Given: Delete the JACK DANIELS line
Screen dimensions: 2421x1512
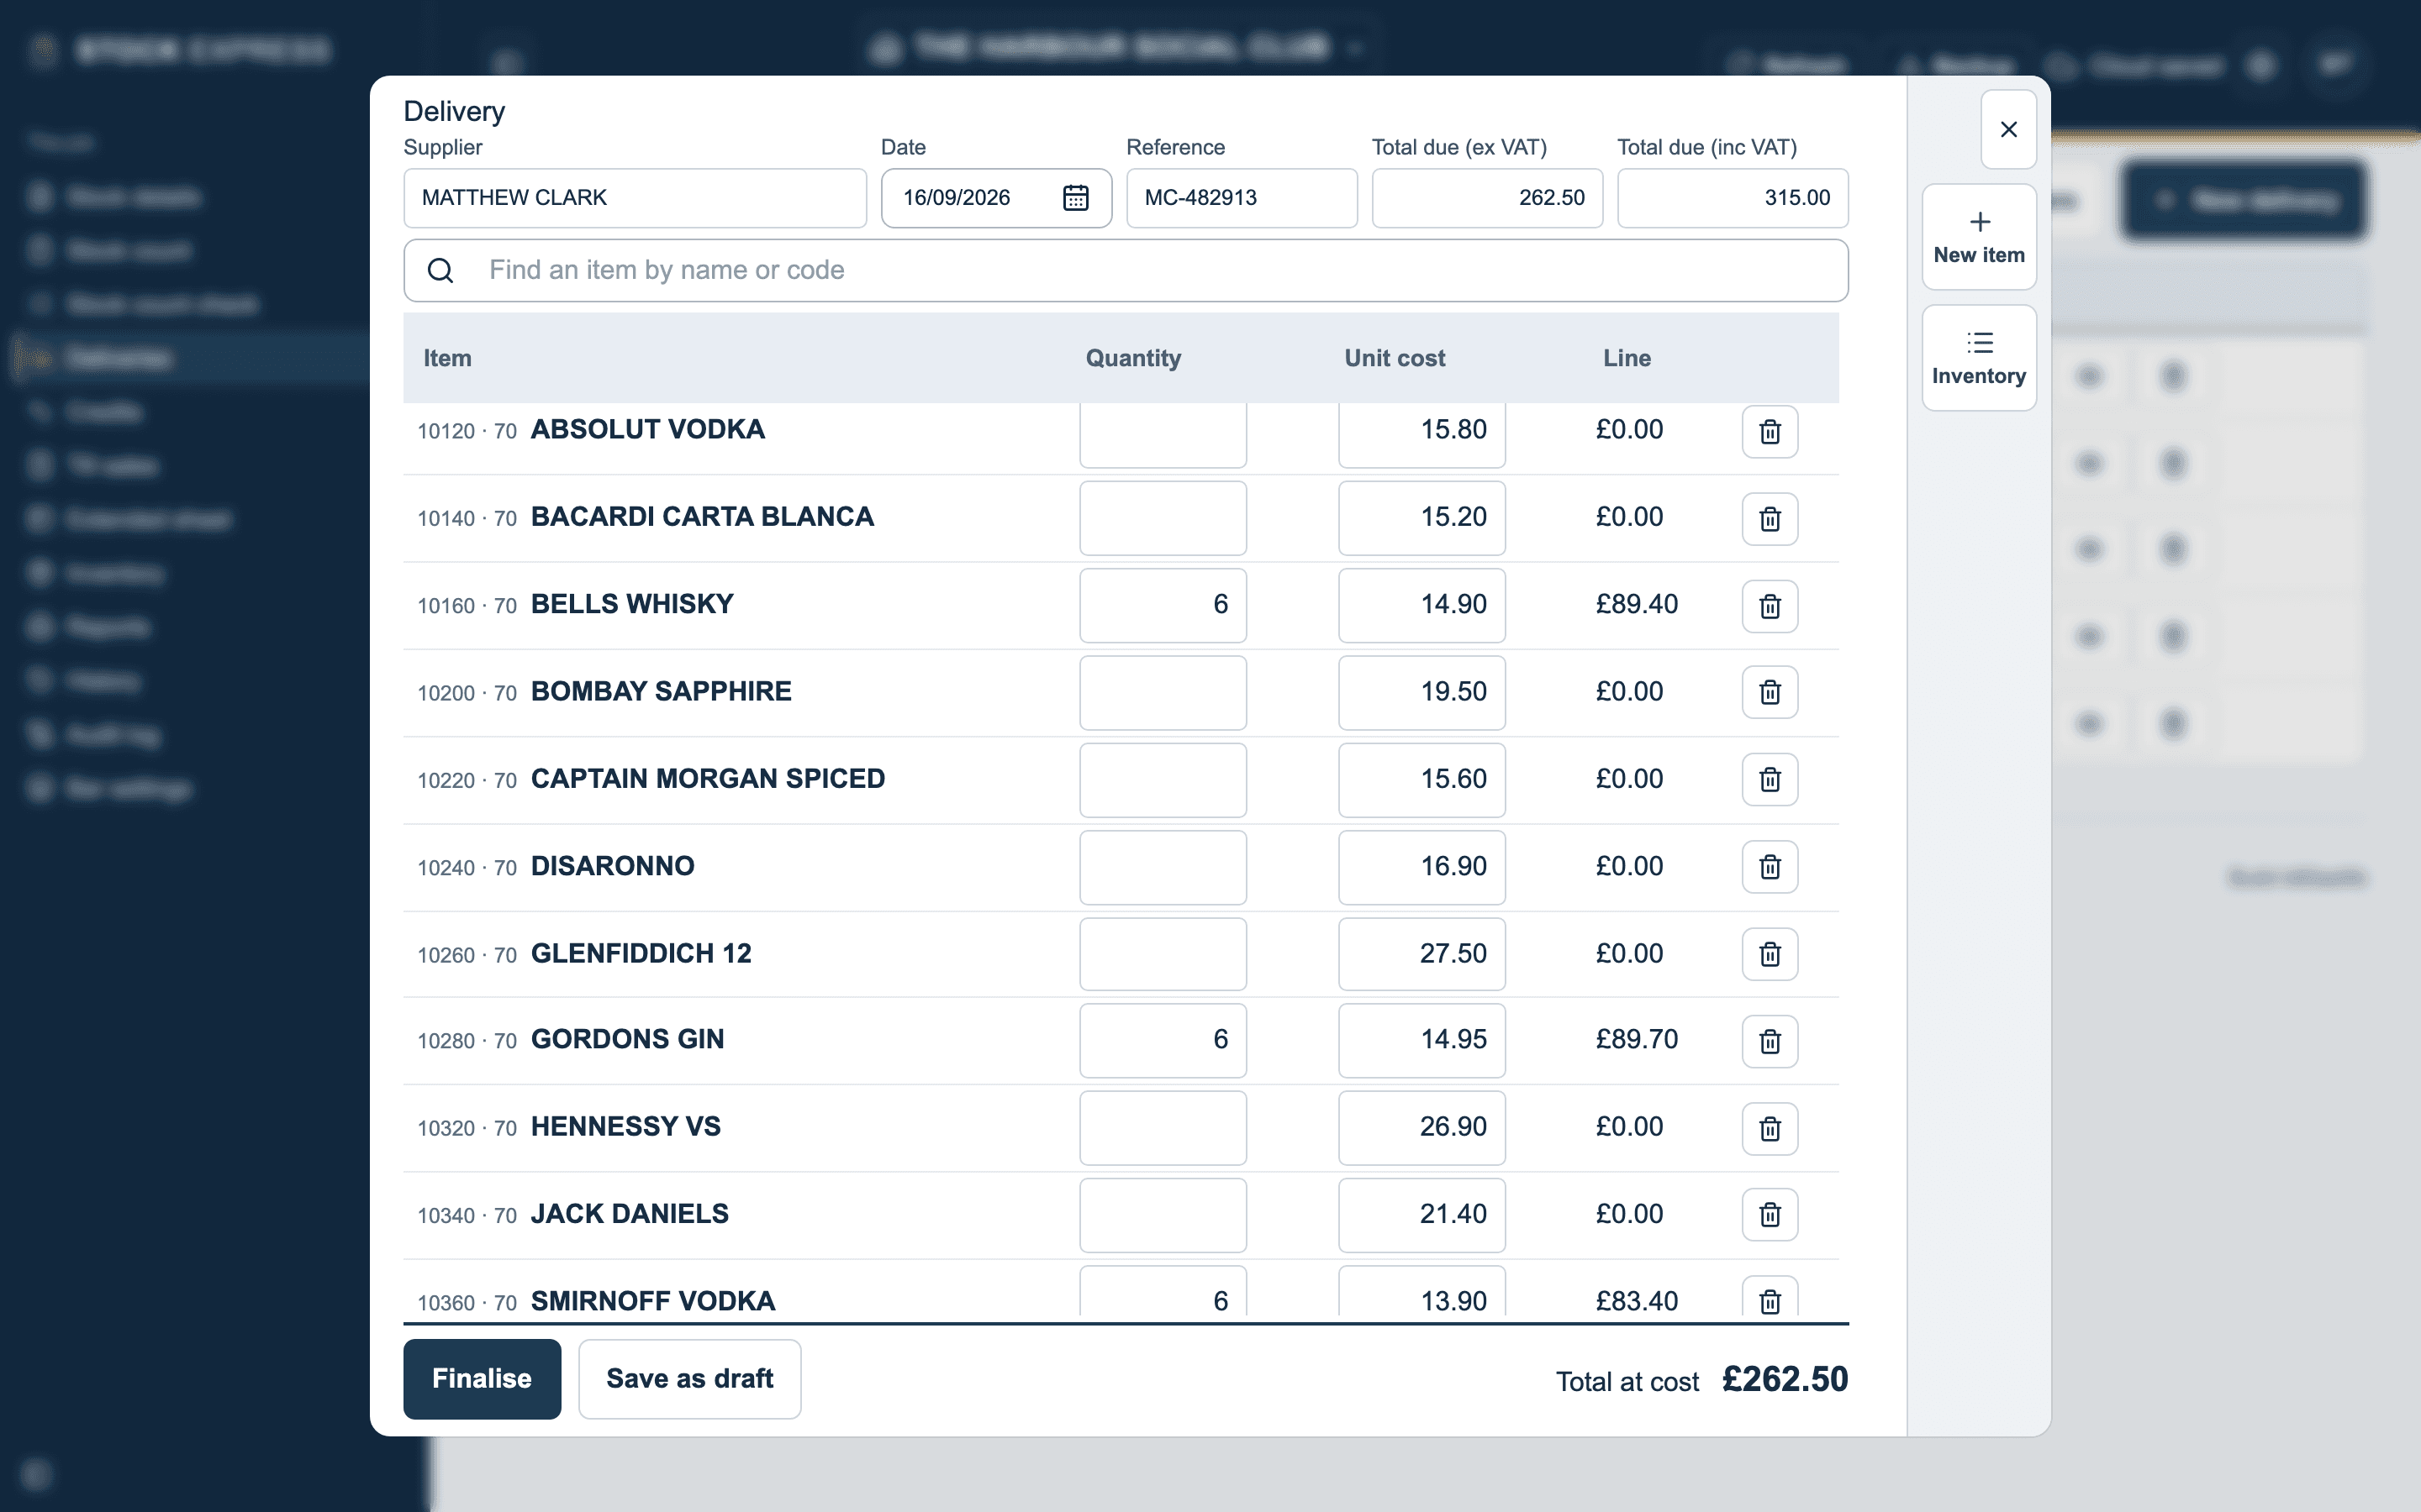Looking at the screenshot, I should [x=1770, y=1214].
